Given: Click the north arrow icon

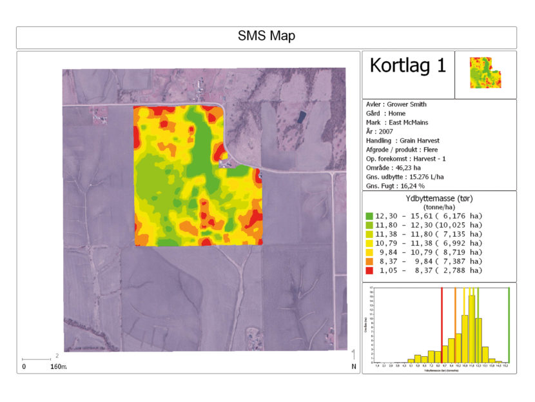Looking at the screenshot, I should point(353,359).
